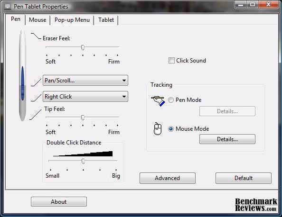Click the Advanced button

(168, 178)
